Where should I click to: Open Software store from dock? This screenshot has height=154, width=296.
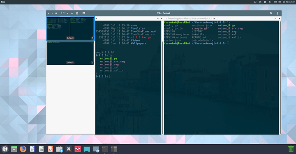(x=59, y=149)
